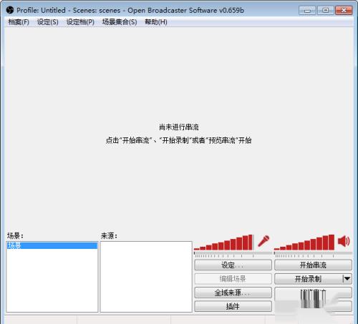Viewport: 358px width, 324px height.
Task: Click the 开始串流 button
Action: tap(313, 265)
